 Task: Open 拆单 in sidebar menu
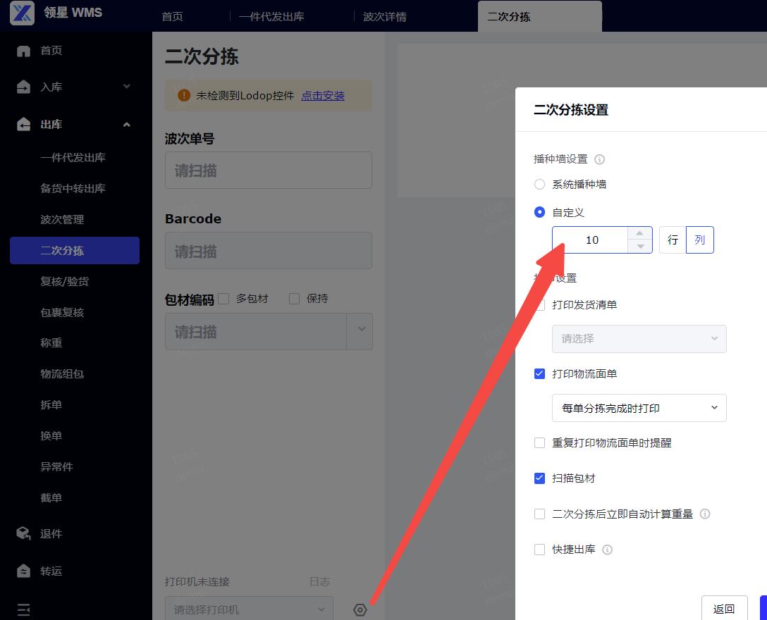51,405
